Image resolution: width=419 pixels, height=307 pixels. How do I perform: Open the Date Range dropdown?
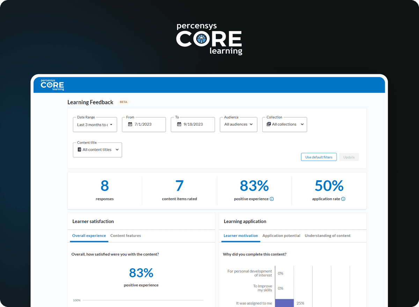(x=95, y=124)
